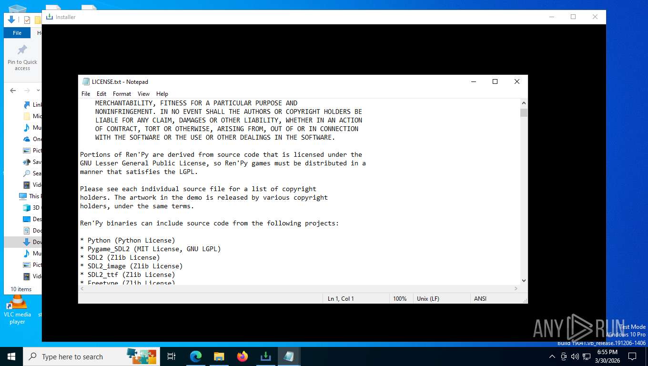Switch to the Installer taskbar icon
648x366 pixels.
[266, 356]
